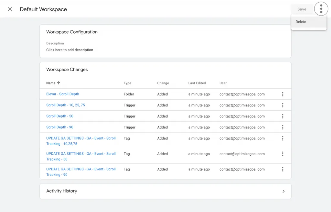The height and width of the screenshot is (212, 331).
Task: Sort changes by Name column
Action: click(53, 83)
